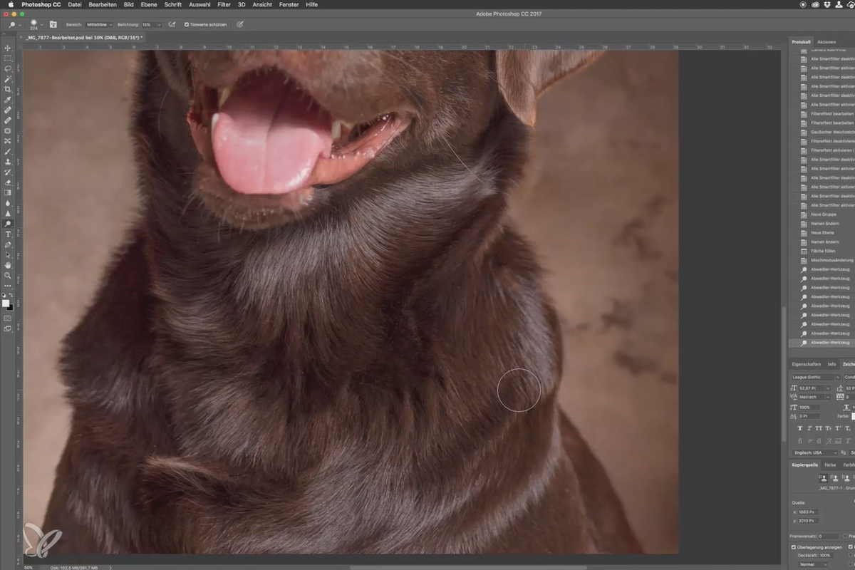Select the Clone Stamp tool
The height and width of the screenshot is (570, 855).
(8, 162)
